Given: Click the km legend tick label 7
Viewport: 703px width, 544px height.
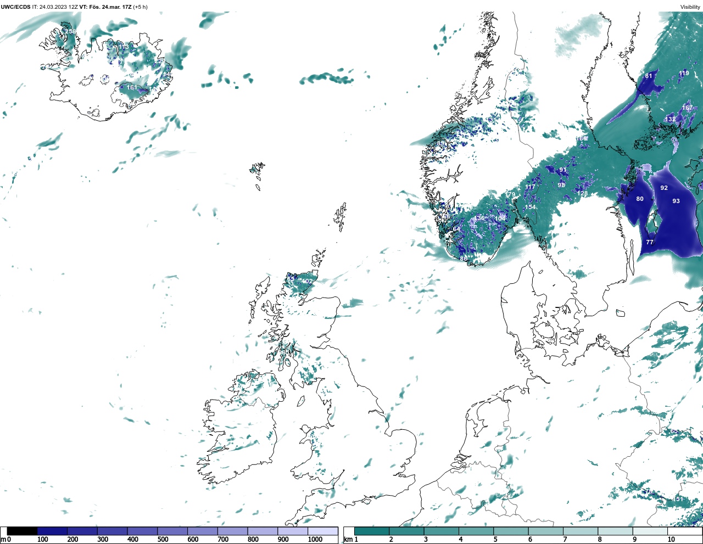Looking at the screenshot, I should tap(565, 540).
